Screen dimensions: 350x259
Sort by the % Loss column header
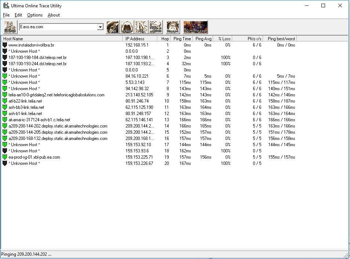pos(223,38)
